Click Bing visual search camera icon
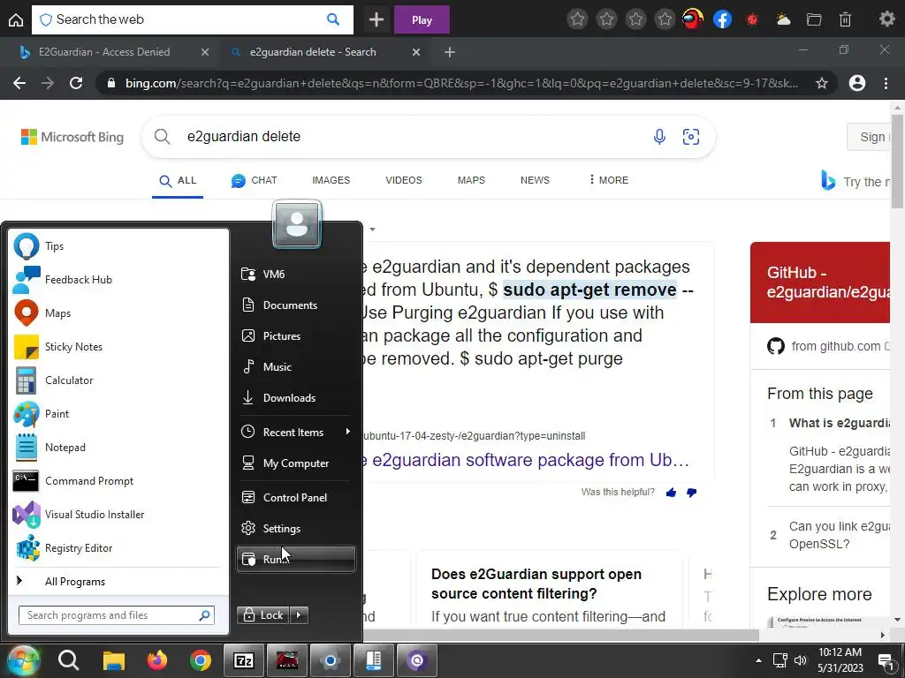The image size is (905, 678). [691, 137]
